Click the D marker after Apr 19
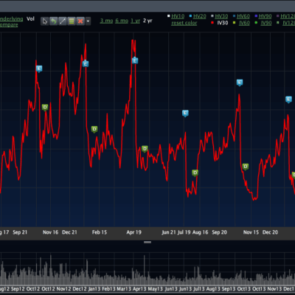 point(145,149)
